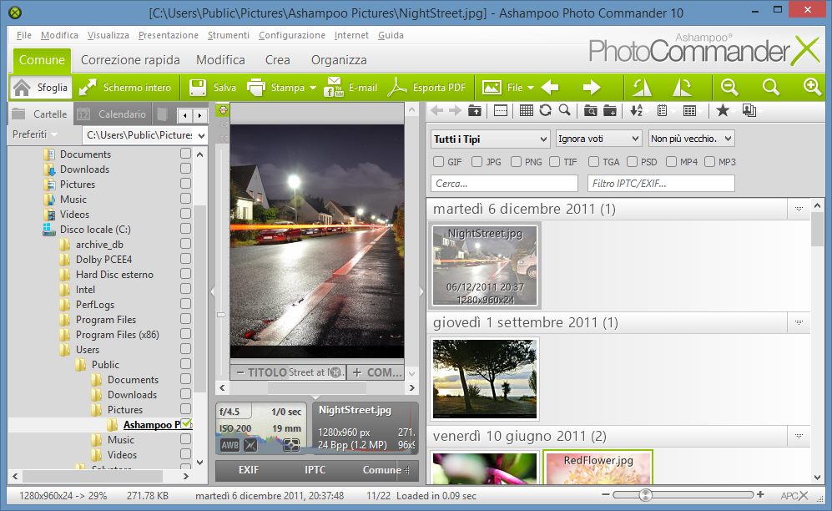
Task: Collapse the giovedì 1 settembre 2011 group
Action: pos(799,322)
